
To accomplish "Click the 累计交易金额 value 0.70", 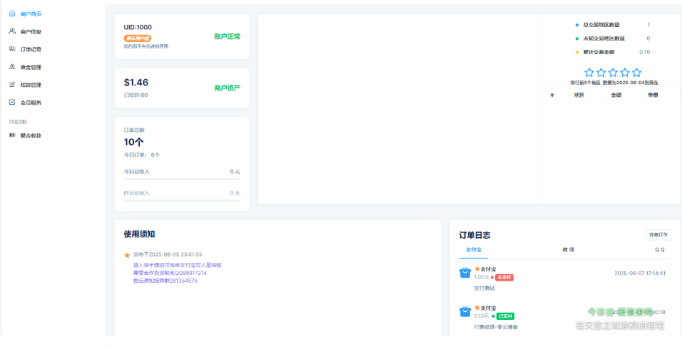I will pyautogui.click(x=645, y=52).
